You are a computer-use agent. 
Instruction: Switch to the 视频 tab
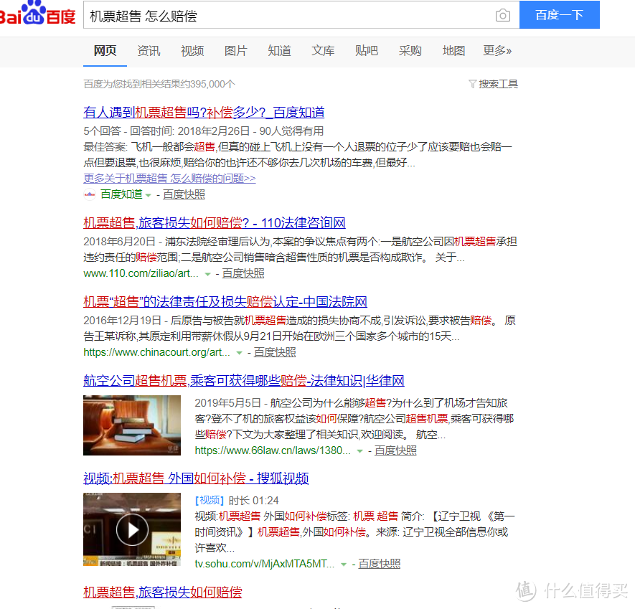point(192,51)
